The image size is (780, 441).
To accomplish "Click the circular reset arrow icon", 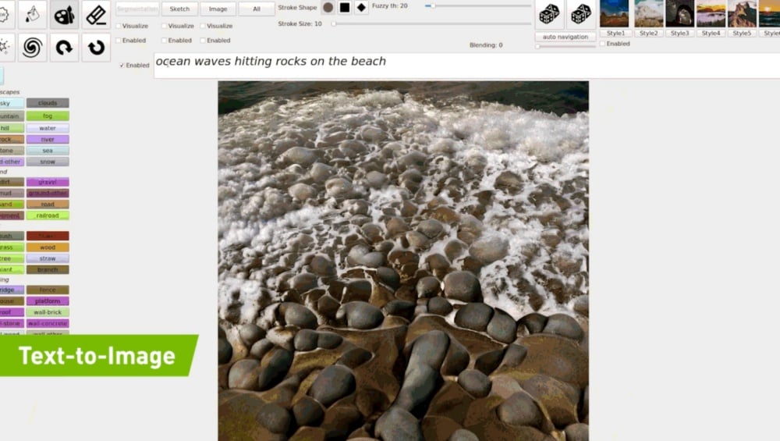I will pos(96,48).
